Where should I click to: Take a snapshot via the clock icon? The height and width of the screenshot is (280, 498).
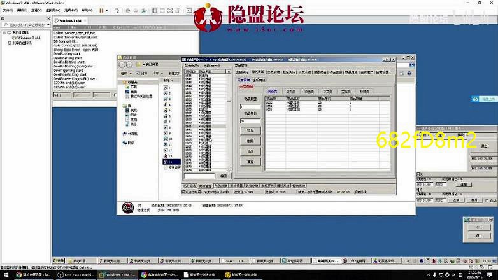pyautogui.click(x=127, y=10)
